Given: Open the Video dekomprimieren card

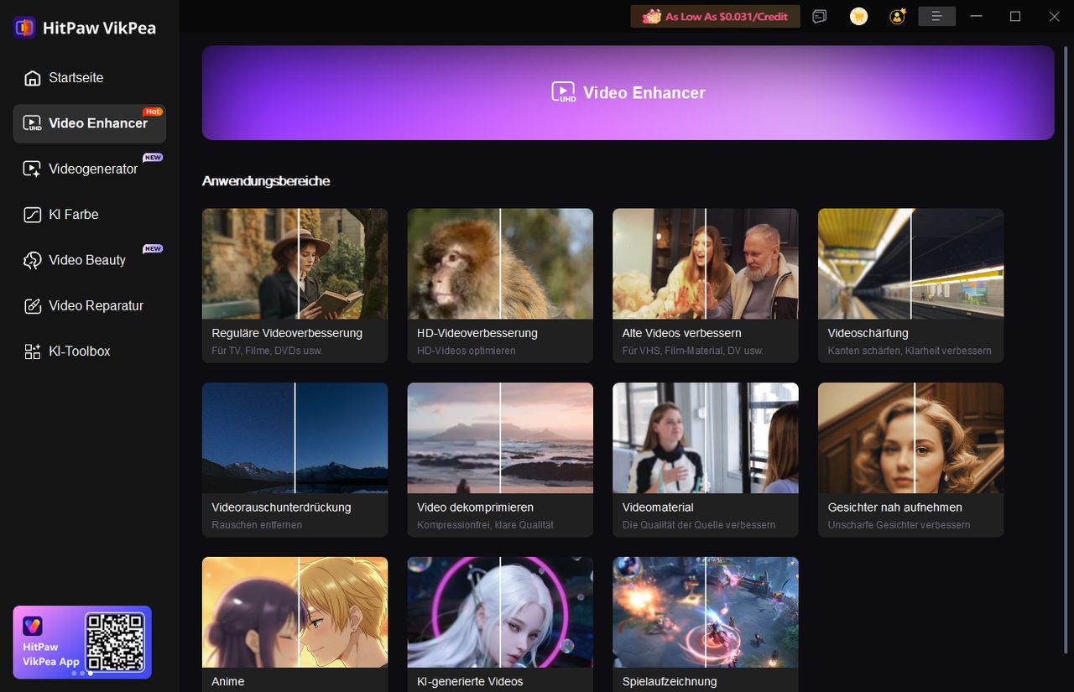Looking at the screenshot, I should pyautogui.click(x=500, y=460).
